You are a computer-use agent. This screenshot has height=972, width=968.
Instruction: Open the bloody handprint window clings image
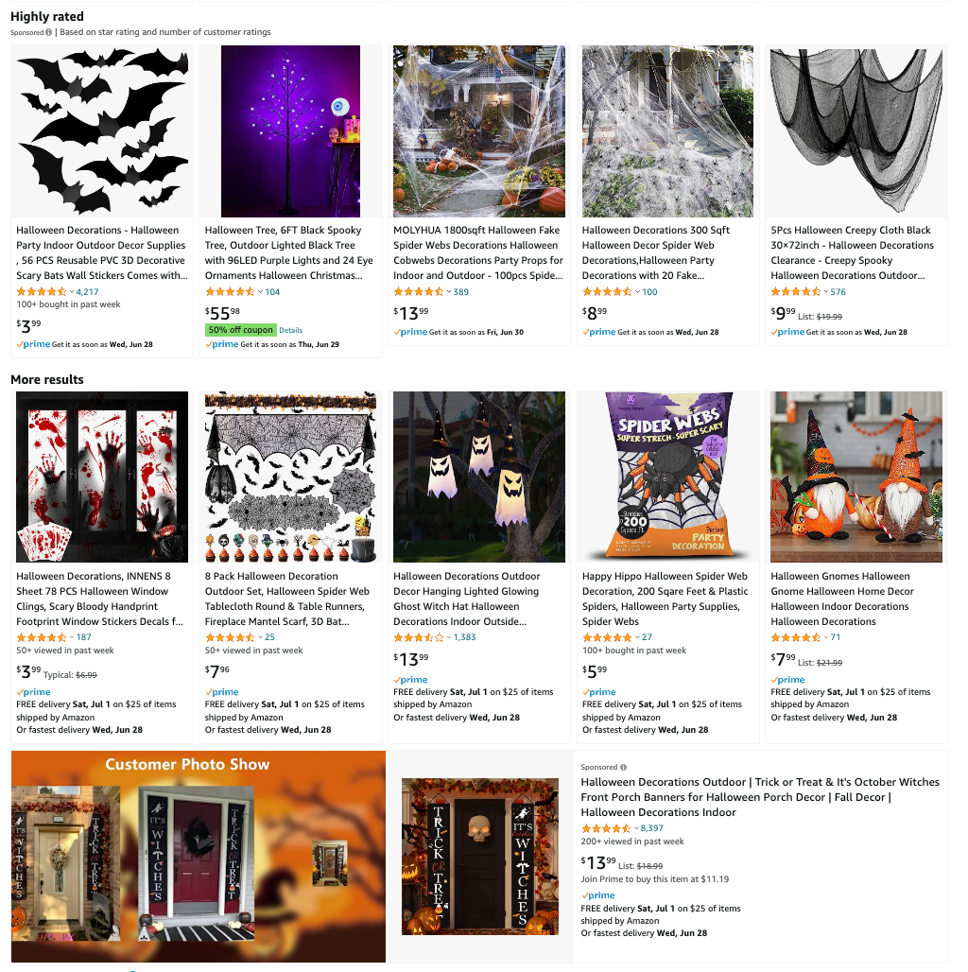102,477
